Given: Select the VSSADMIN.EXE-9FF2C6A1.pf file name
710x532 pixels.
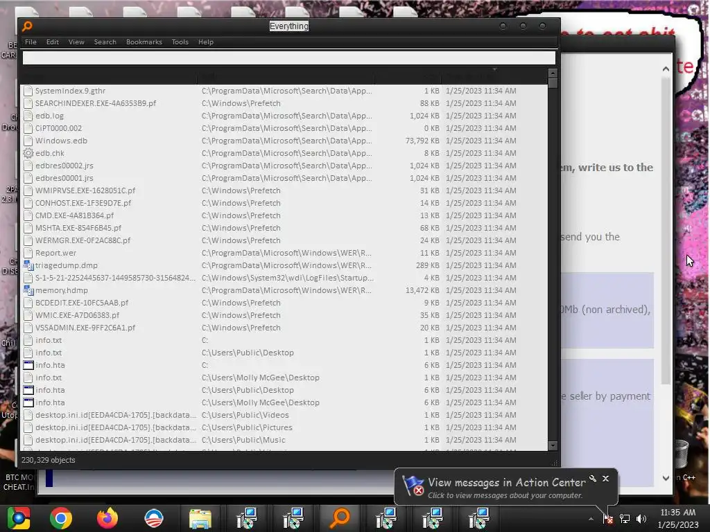Looking at the screenshot, I should click(85, 328).
